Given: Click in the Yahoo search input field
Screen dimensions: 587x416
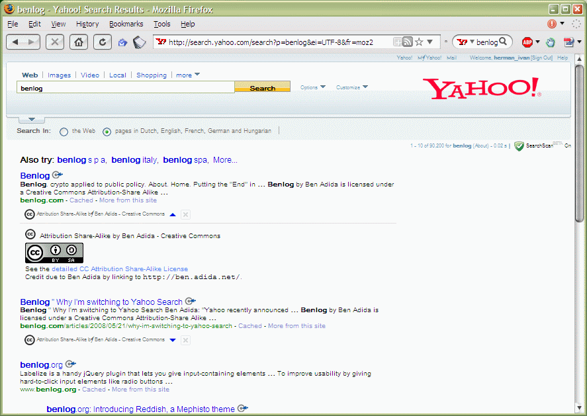Looking at the screenshot, I should coord(125,87).
